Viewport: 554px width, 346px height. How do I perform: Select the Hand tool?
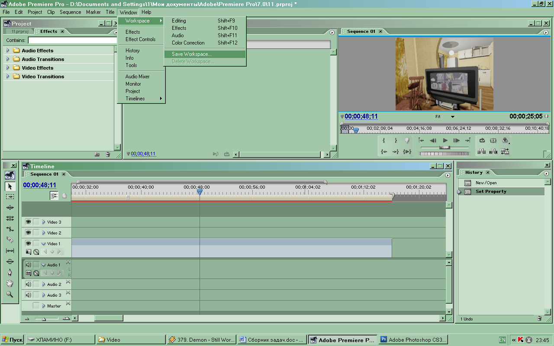(10, 283)
